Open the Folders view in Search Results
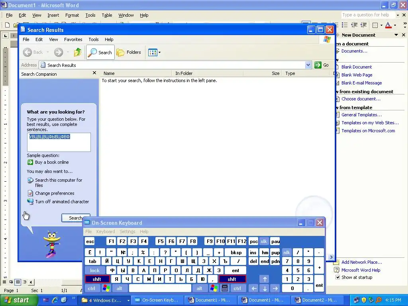The height and width of the screenshot is (306, 408). [x=129, y=52]
